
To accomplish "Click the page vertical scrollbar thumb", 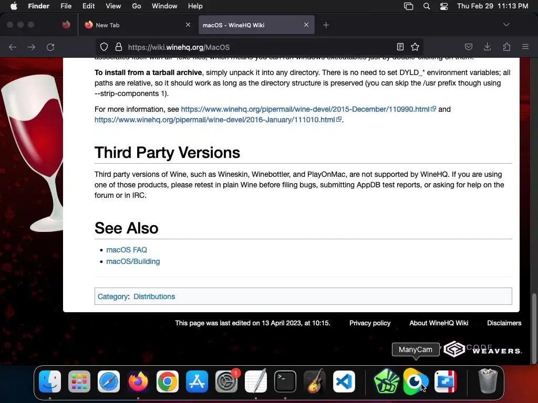I will point(534,328).
